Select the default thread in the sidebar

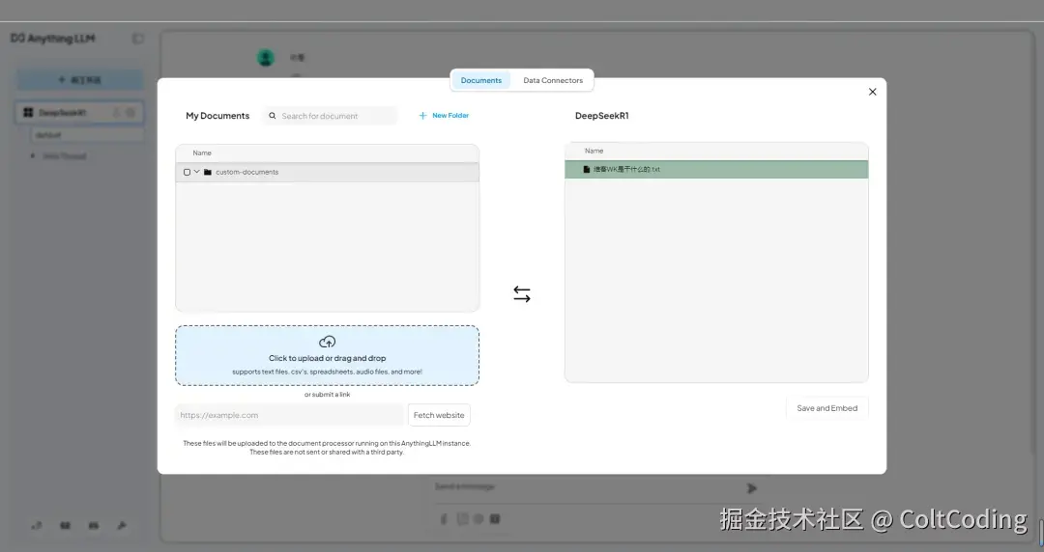pos(87,135)
